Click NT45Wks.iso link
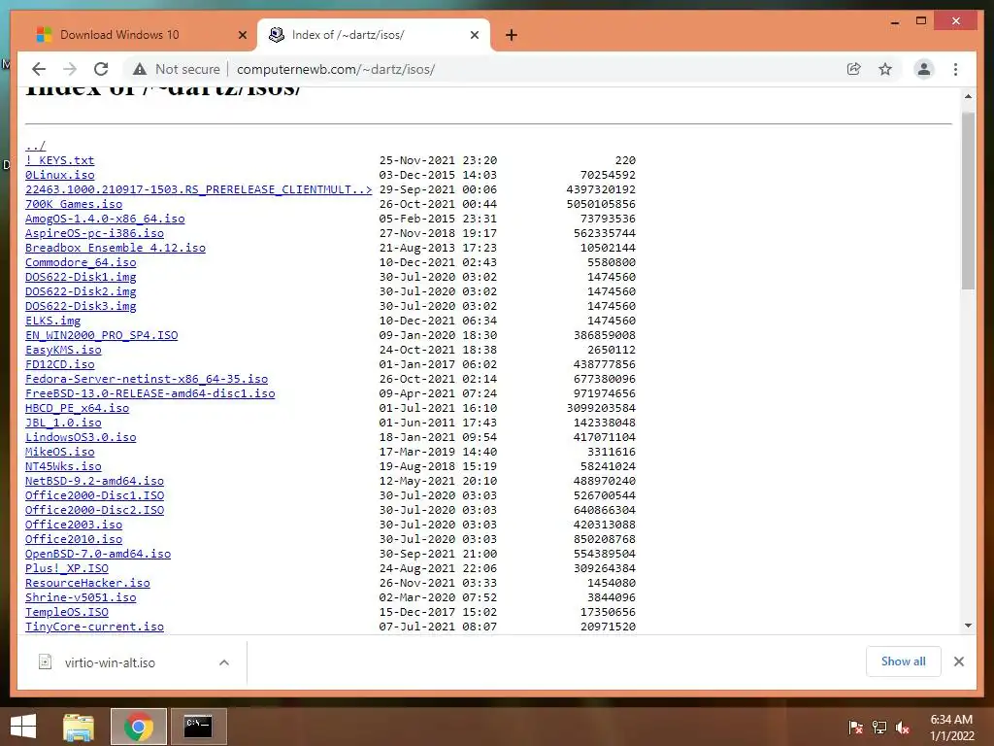Image resolution: width=994 pixels, height=746 pixels. (63, 467)
